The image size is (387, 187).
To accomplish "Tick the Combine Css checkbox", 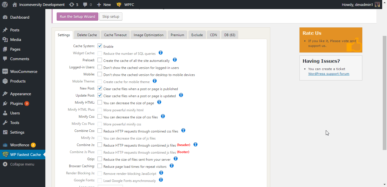I will click(100, 131).
